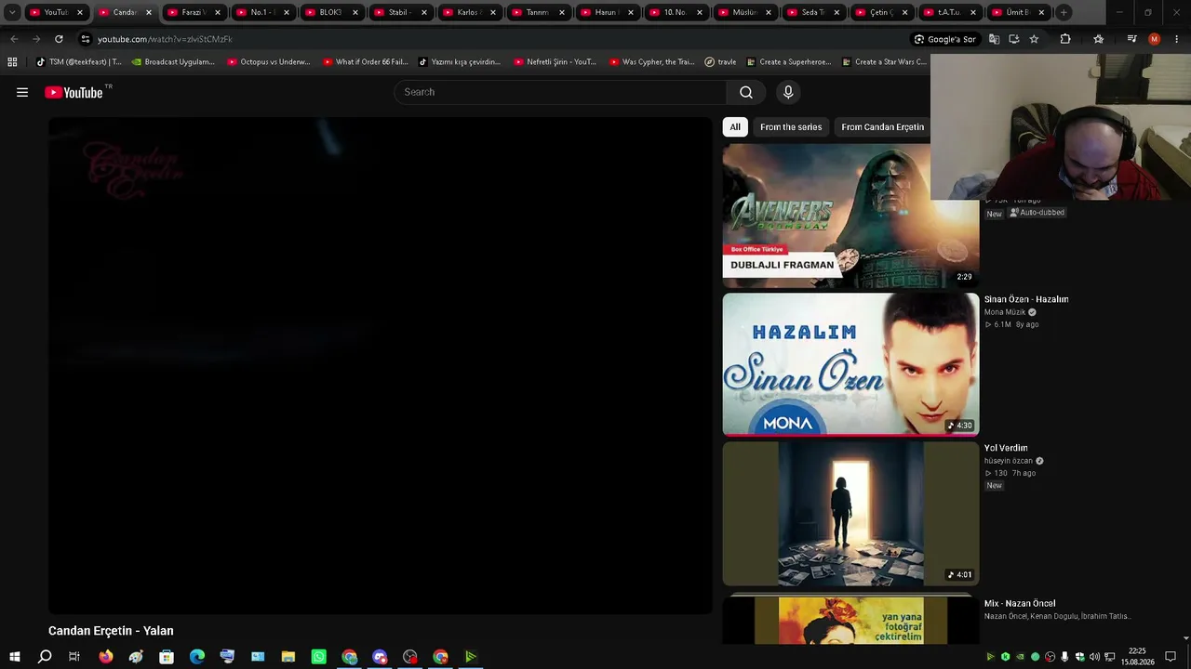Viewport: 1191px width, 669px height.
Task: Open the Sinan Özen Hazalım thumbnail
Action: [850, 364]
